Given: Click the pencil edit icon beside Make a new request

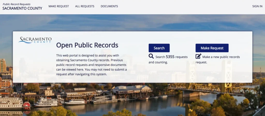Looking at the screenshot, I should tap(198, 56).
